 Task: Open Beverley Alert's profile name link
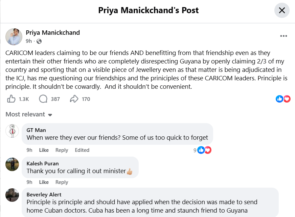44,194
